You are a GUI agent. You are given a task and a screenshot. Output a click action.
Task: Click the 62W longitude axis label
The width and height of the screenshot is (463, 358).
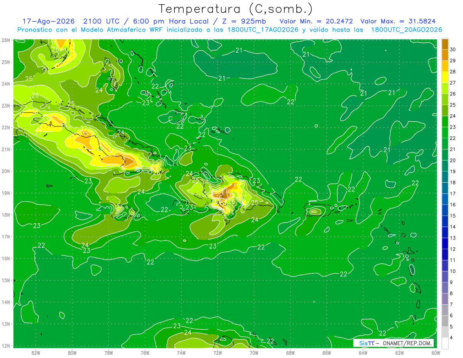pos(399,353)
